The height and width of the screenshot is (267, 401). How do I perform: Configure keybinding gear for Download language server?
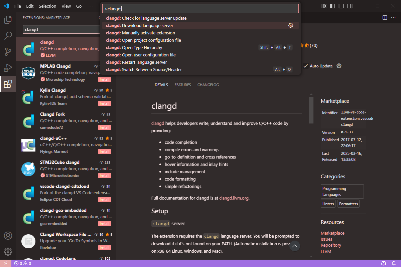[x=291, y=25]
